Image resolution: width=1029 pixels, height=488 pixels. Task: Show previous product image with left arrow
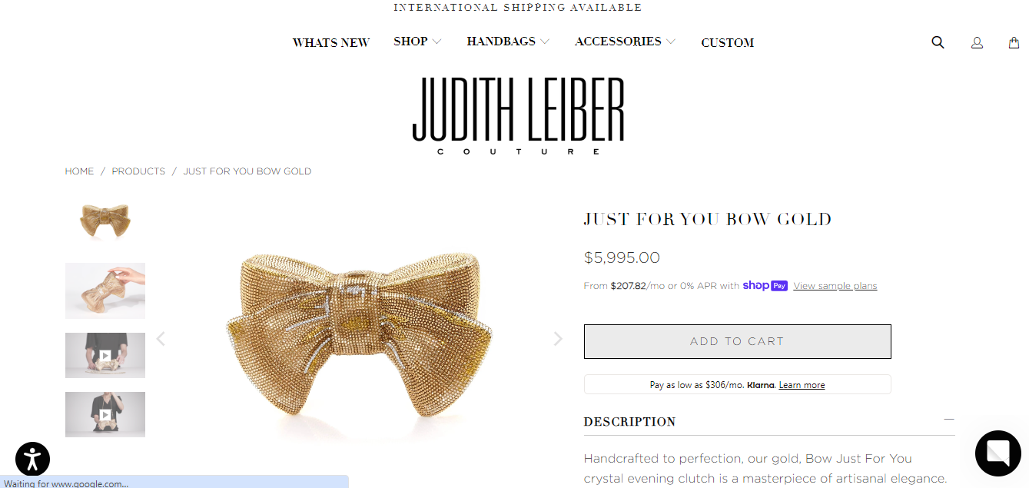pos(161,339)
